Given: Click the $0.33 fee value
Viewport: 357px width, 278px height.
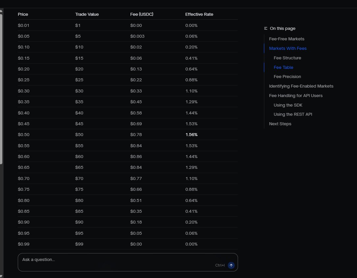Looking at the screenshot, I should (136, 91).
